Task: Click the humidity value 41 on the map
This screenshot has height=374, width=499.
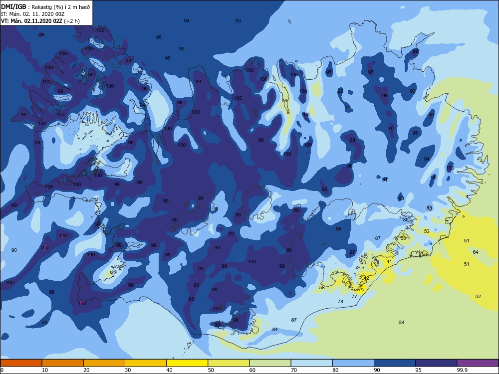Action: pos(389,262)
